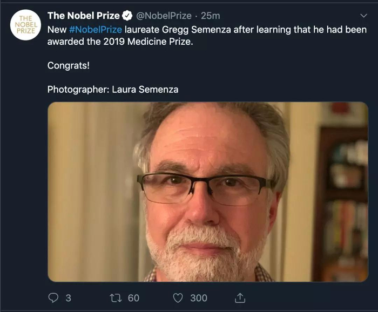This screenshot has height=312, width=378.
Task: Open the share tweet icon
Action: (241, 297)
